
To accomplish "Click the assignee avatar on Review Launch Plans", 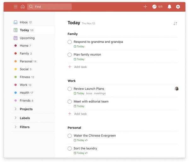I will [177, 89].
